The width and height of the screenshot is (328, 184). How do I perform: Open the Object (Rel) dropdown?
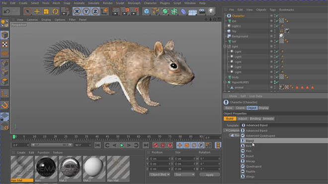click(x=160, y=175)
